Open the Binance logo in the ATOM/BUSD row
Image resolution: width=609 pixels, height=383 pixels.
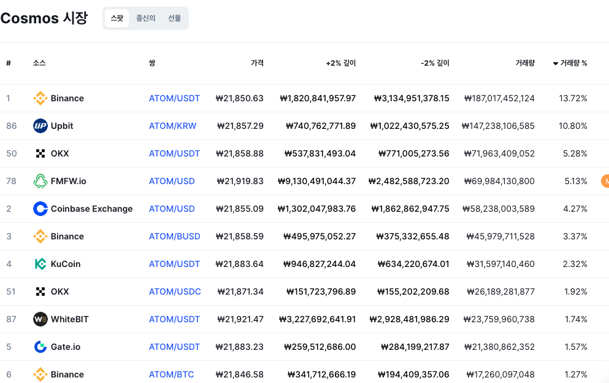40,236
